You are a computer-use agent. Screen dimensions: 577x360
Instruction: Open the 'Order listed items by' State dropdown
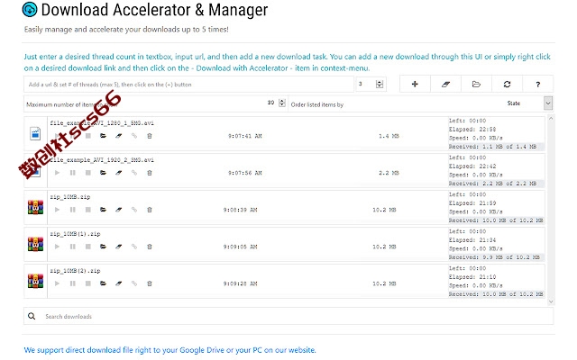[547, 103]
